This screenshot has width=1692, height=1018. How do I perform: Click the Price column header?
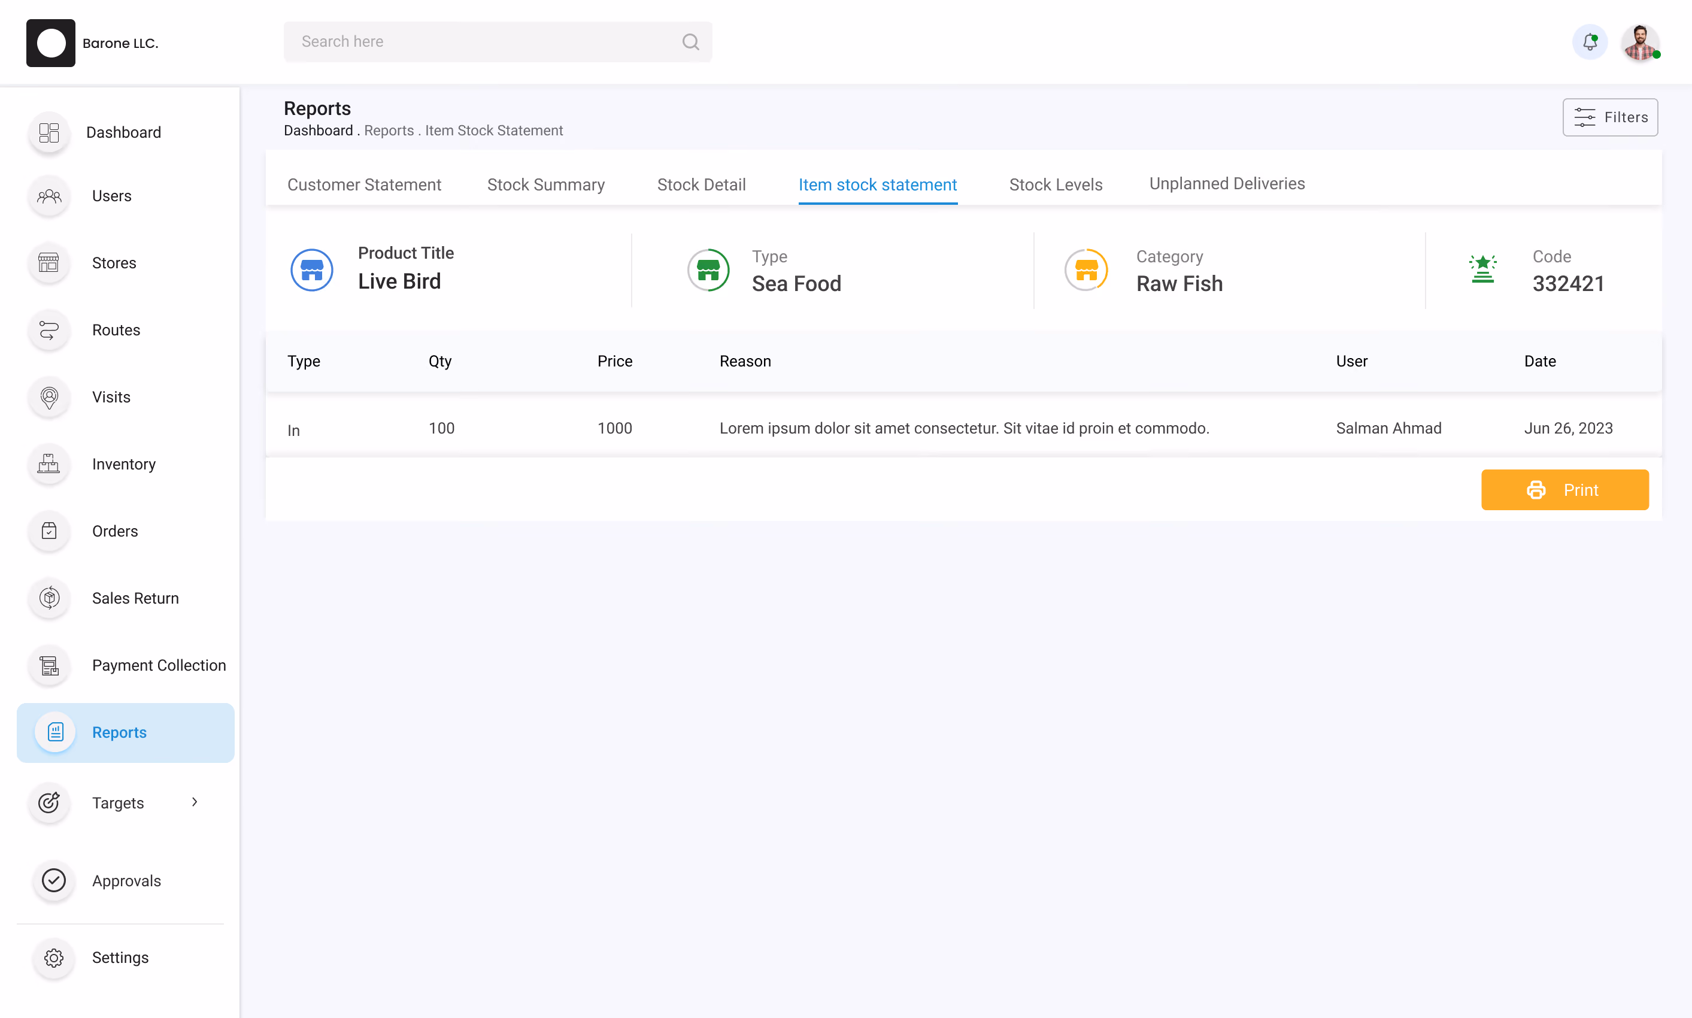pyautogui.click(x=615, y=362)
